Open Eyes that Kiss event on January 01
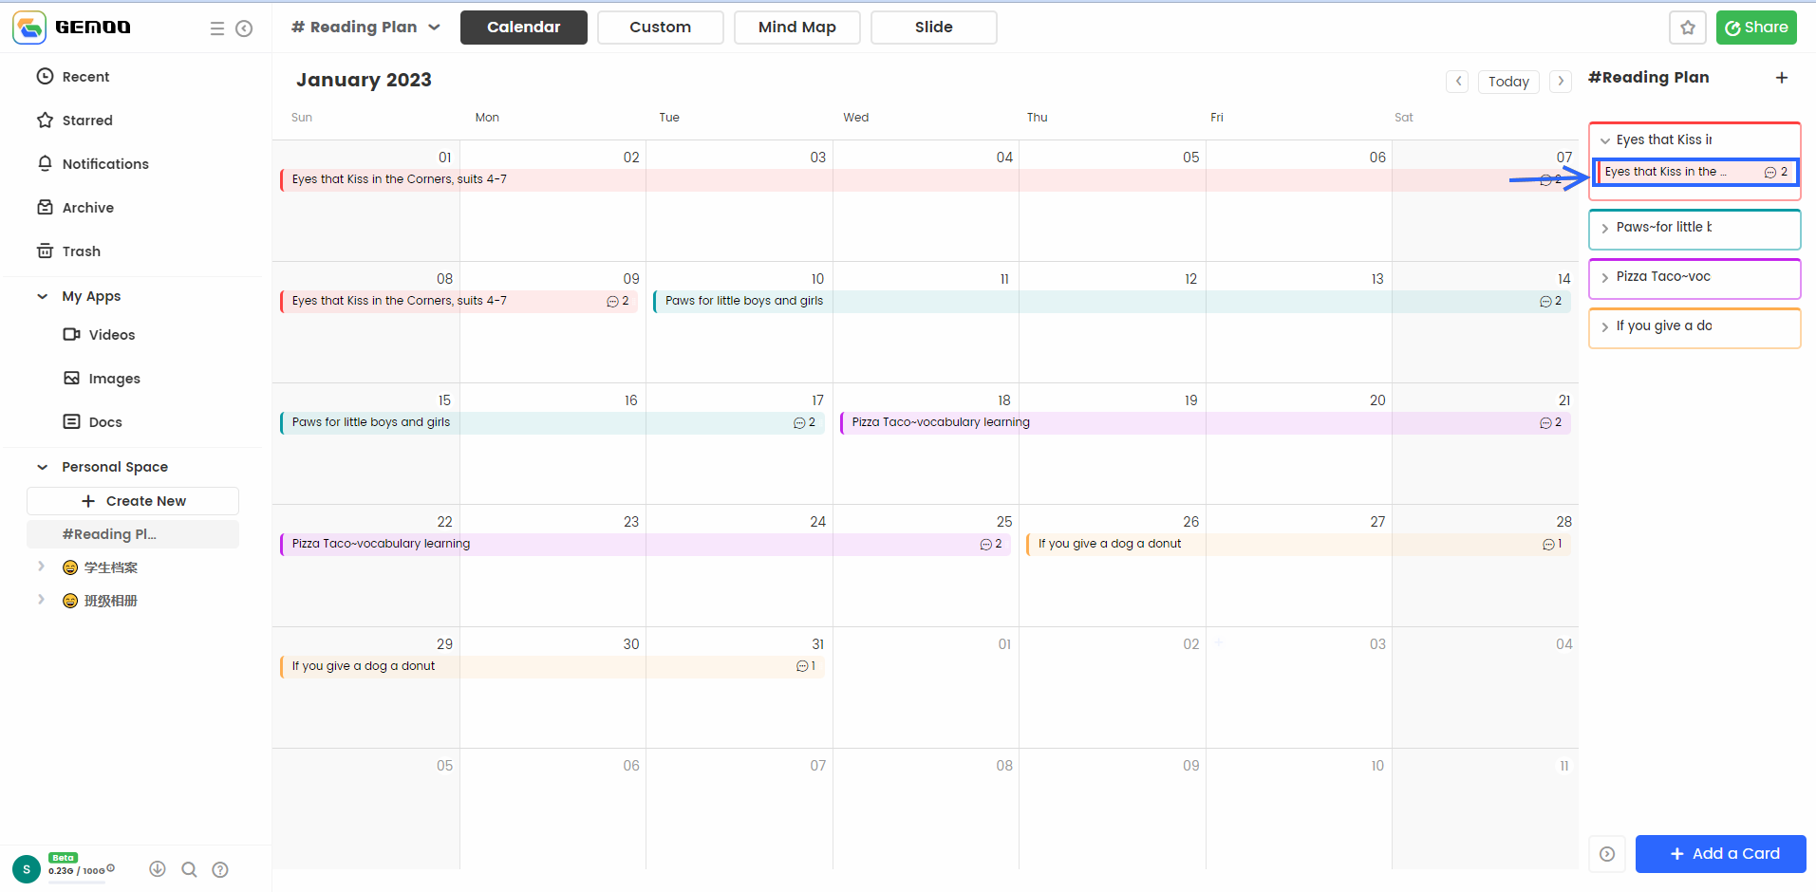1816x892 pixels. coord(928,179)
